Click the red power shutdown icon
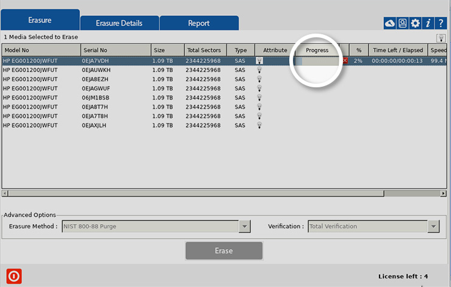 [x=14, y=277]
